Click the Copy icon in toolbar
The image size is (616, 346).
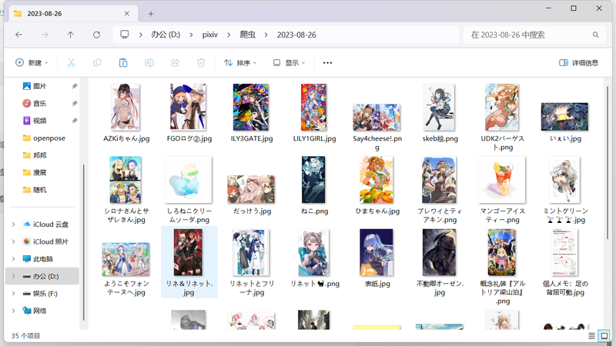(97, 63)
